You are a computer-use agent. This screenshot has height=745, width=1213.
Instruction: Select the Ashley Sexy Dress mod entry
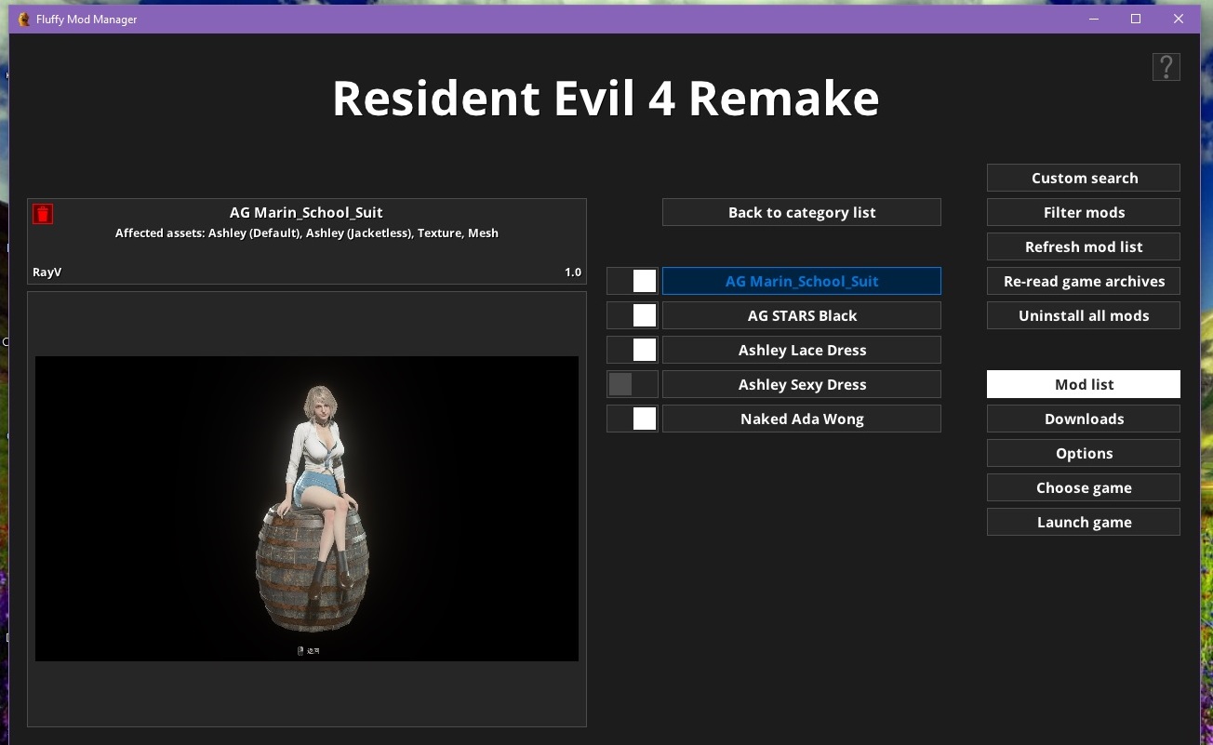coord(802,384)
